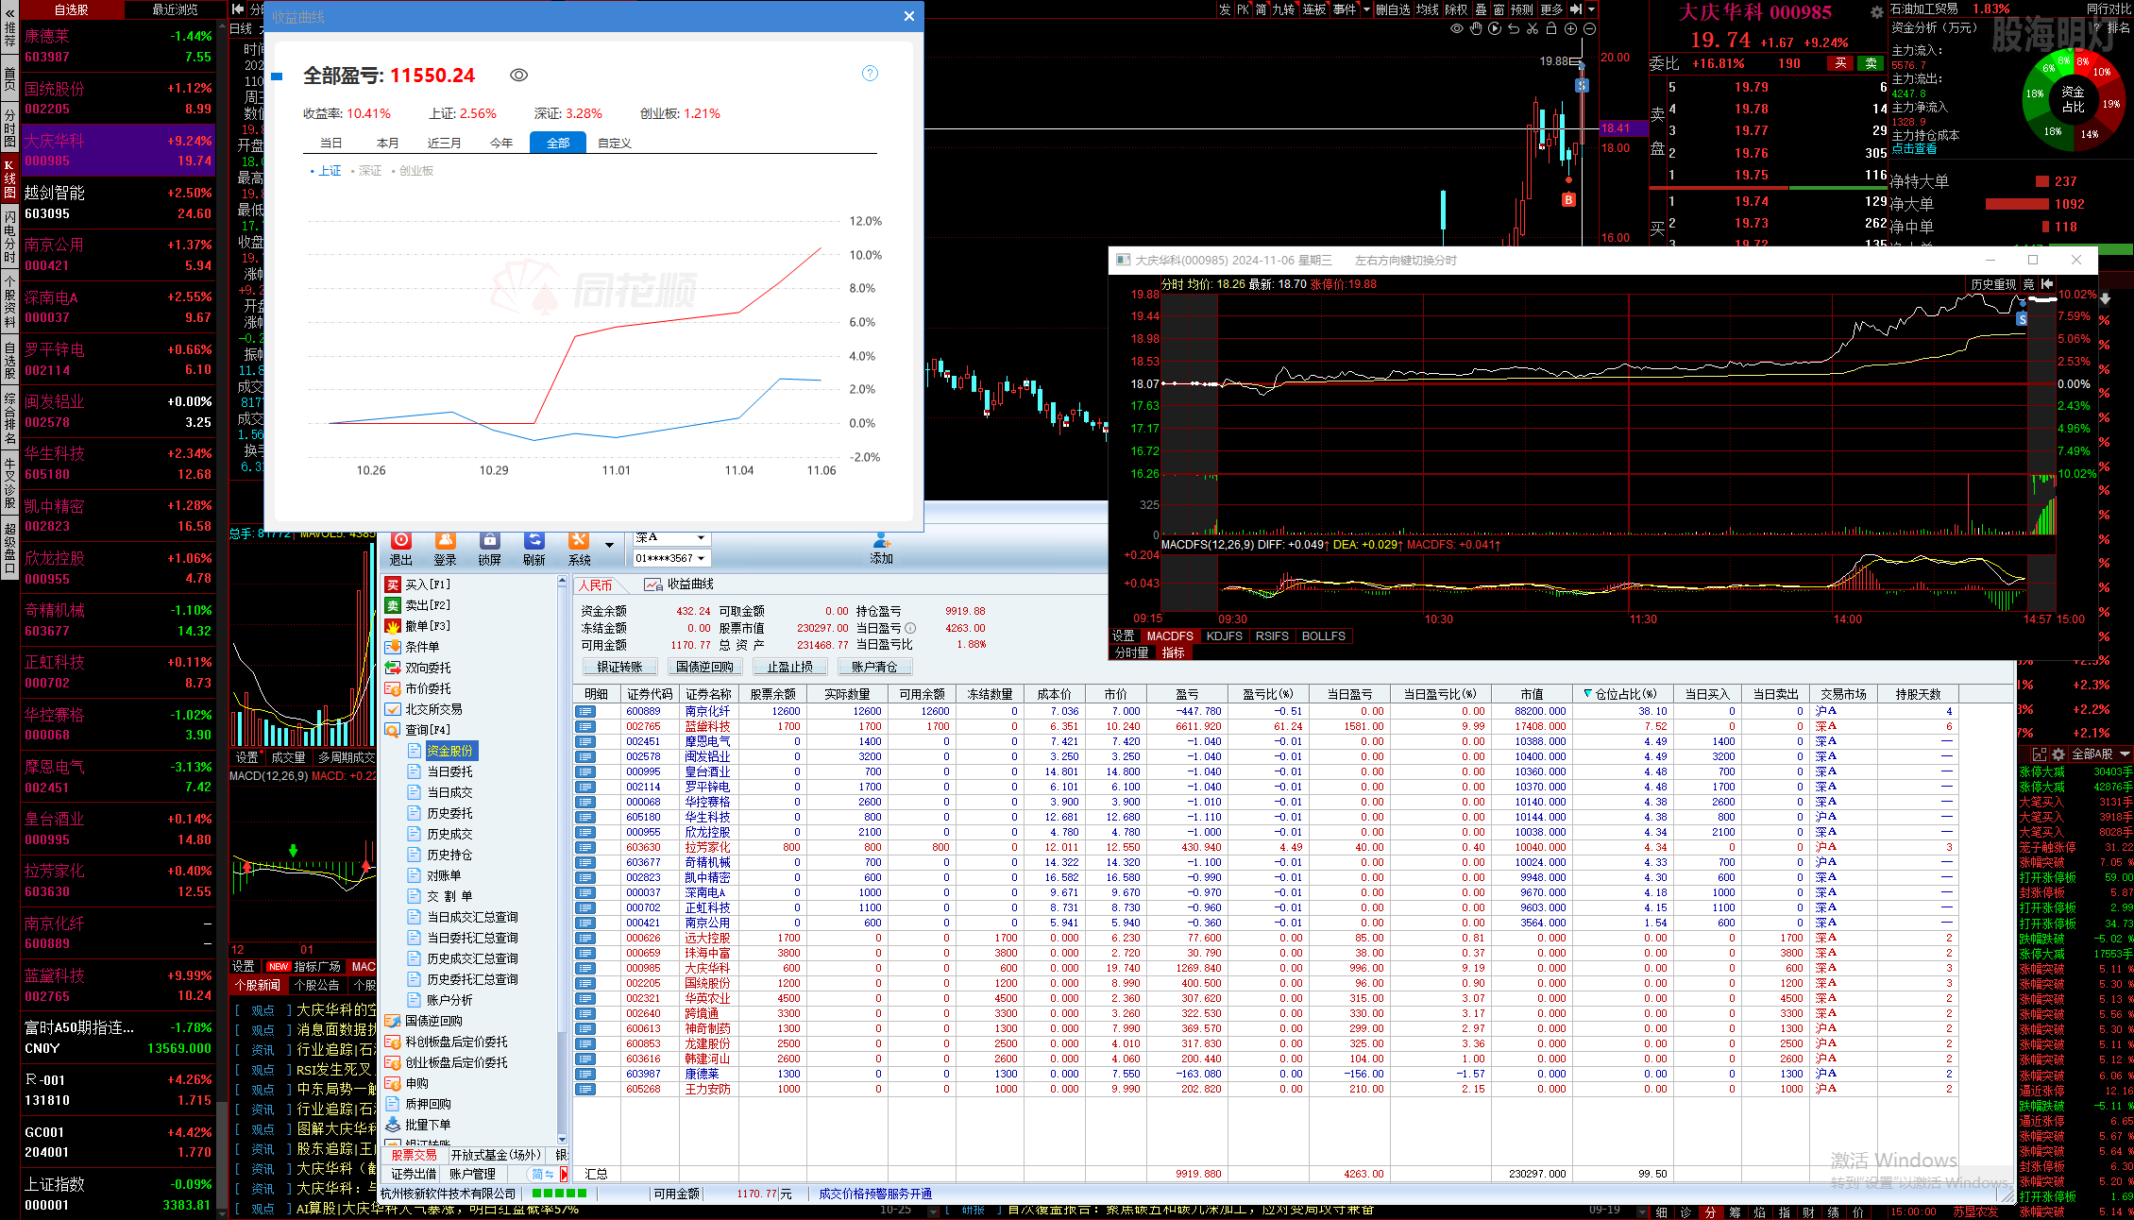
Task: Toggle the 竞 auction display in 分时 window
Action: point(2028,284)
